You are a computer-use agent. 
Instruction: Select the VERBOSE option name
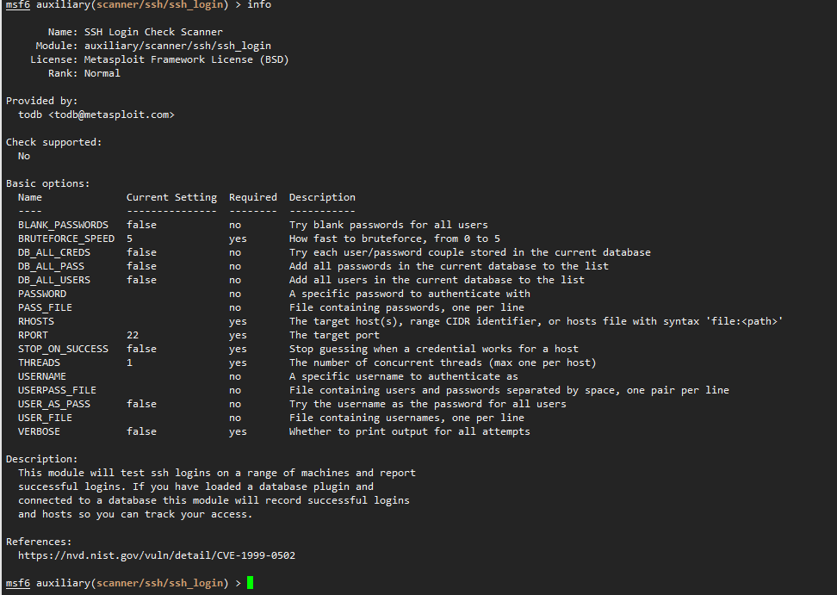click(39, 431)
